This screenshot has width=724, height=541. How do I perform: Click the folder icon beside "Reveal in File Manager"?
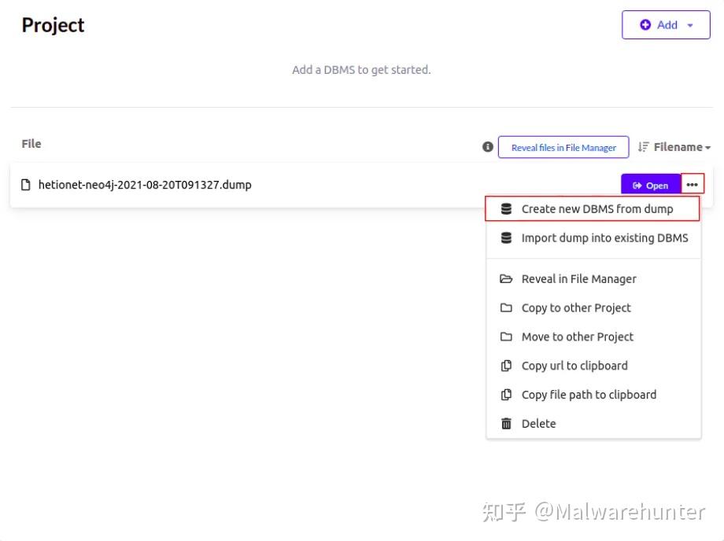point(505,278)
